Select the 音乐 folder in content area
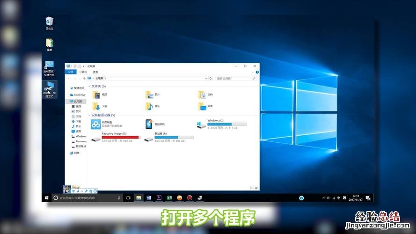Screen dimensions: 416x234 pyautogui.click(x=153, y=106)
